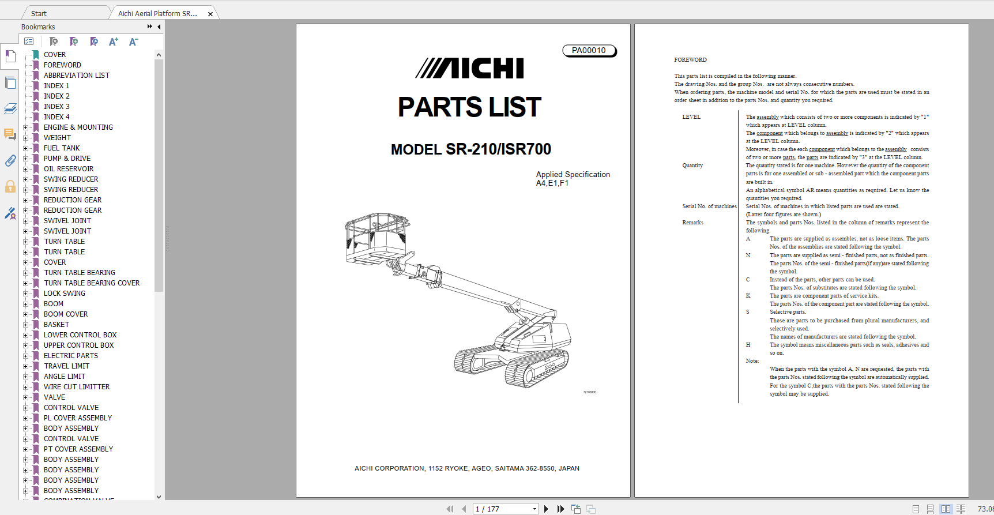Open the FOREWORD bookmark
Screen dimensions: 994x515
coord(62,65)
